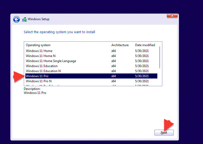Select Windows 11 Home N edition
Viewport: 203px width, 144px height.
91,56
